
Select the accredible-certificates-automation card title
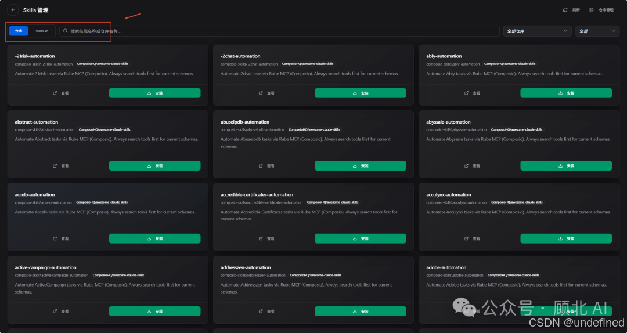click(257, 195)
